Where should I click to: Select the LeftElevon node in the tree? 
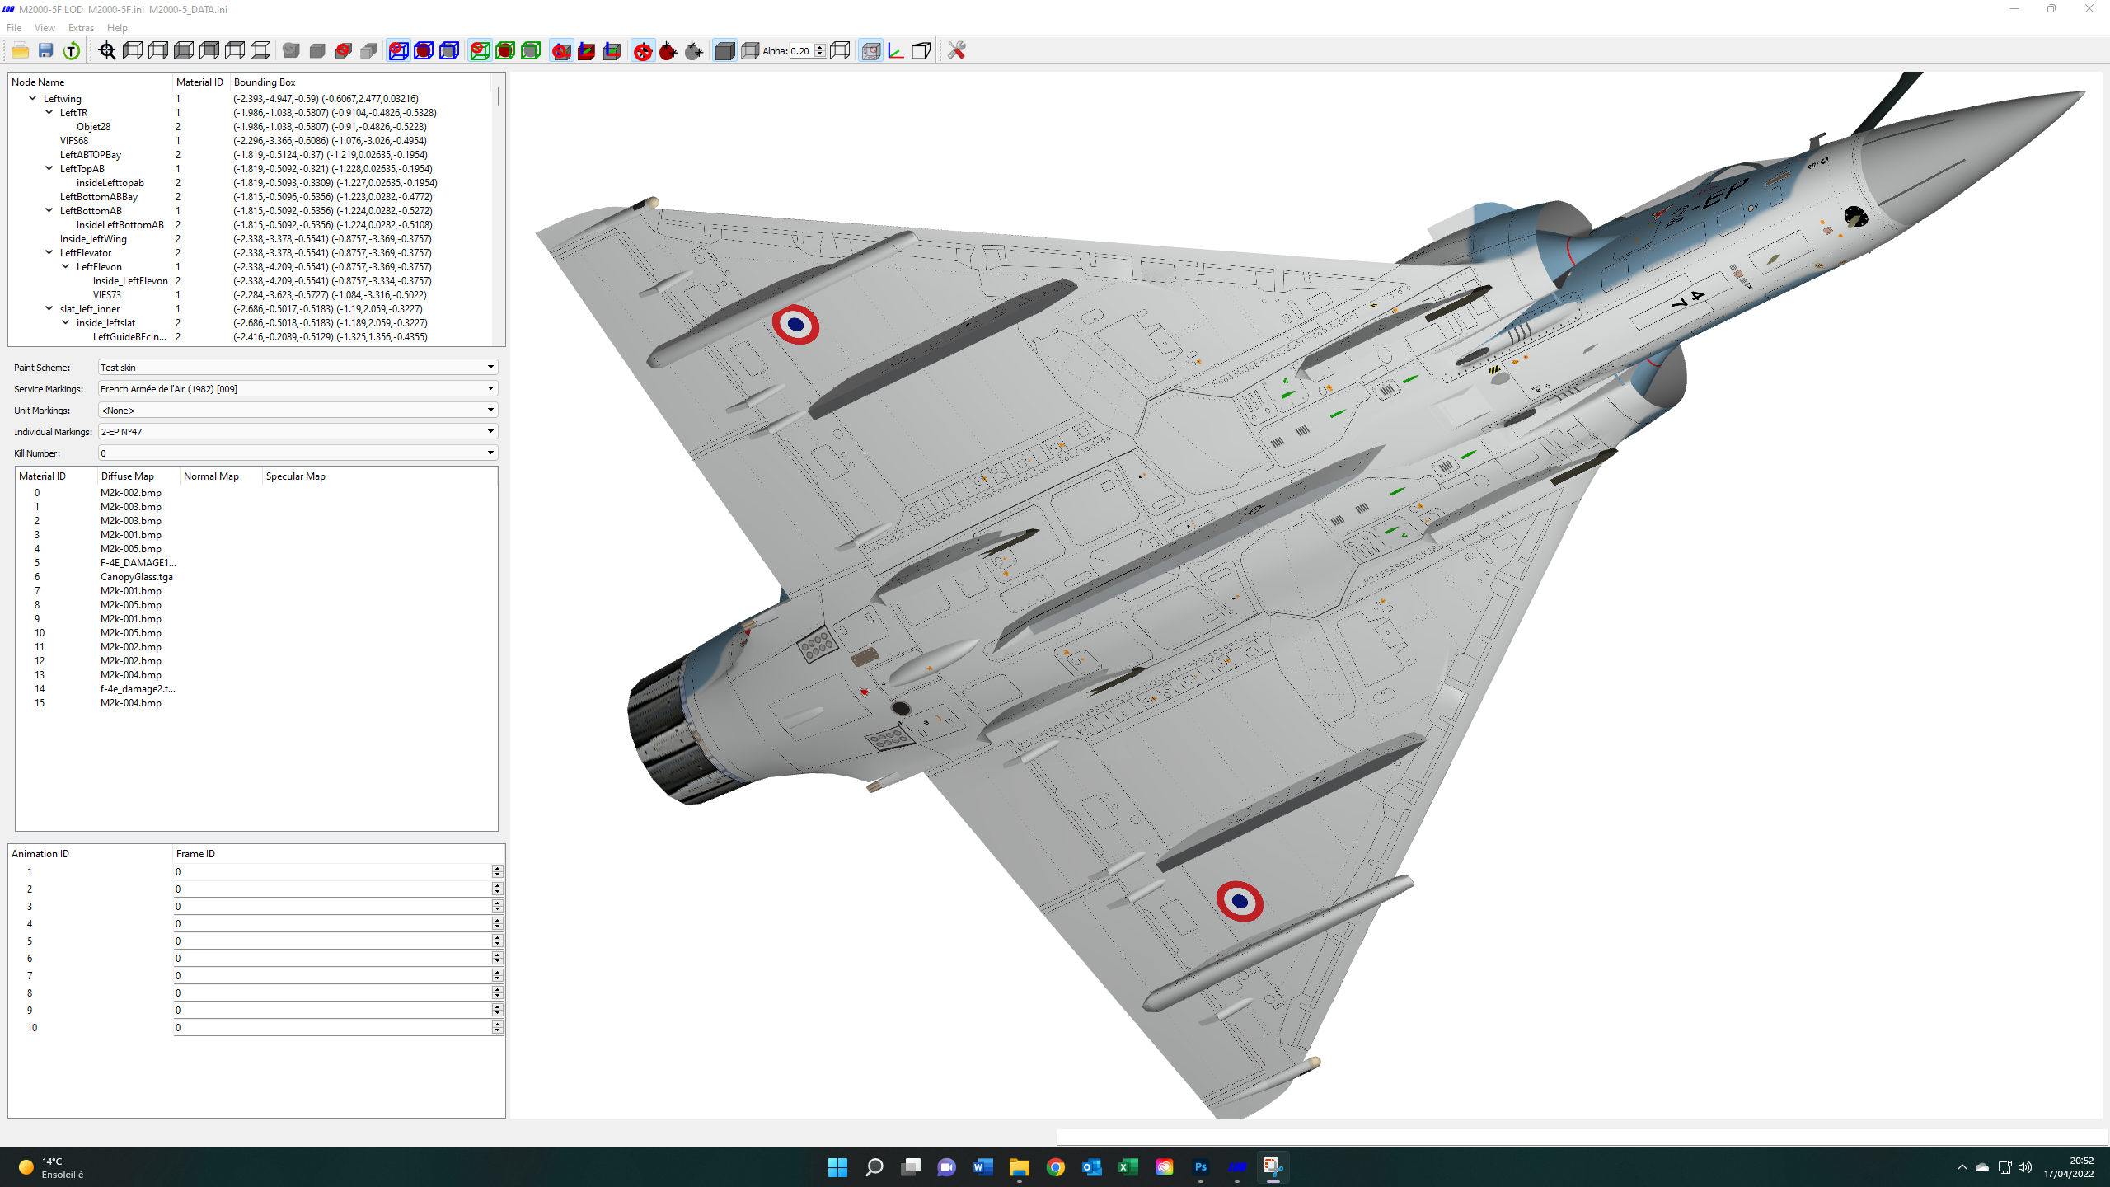click(99, 267)
